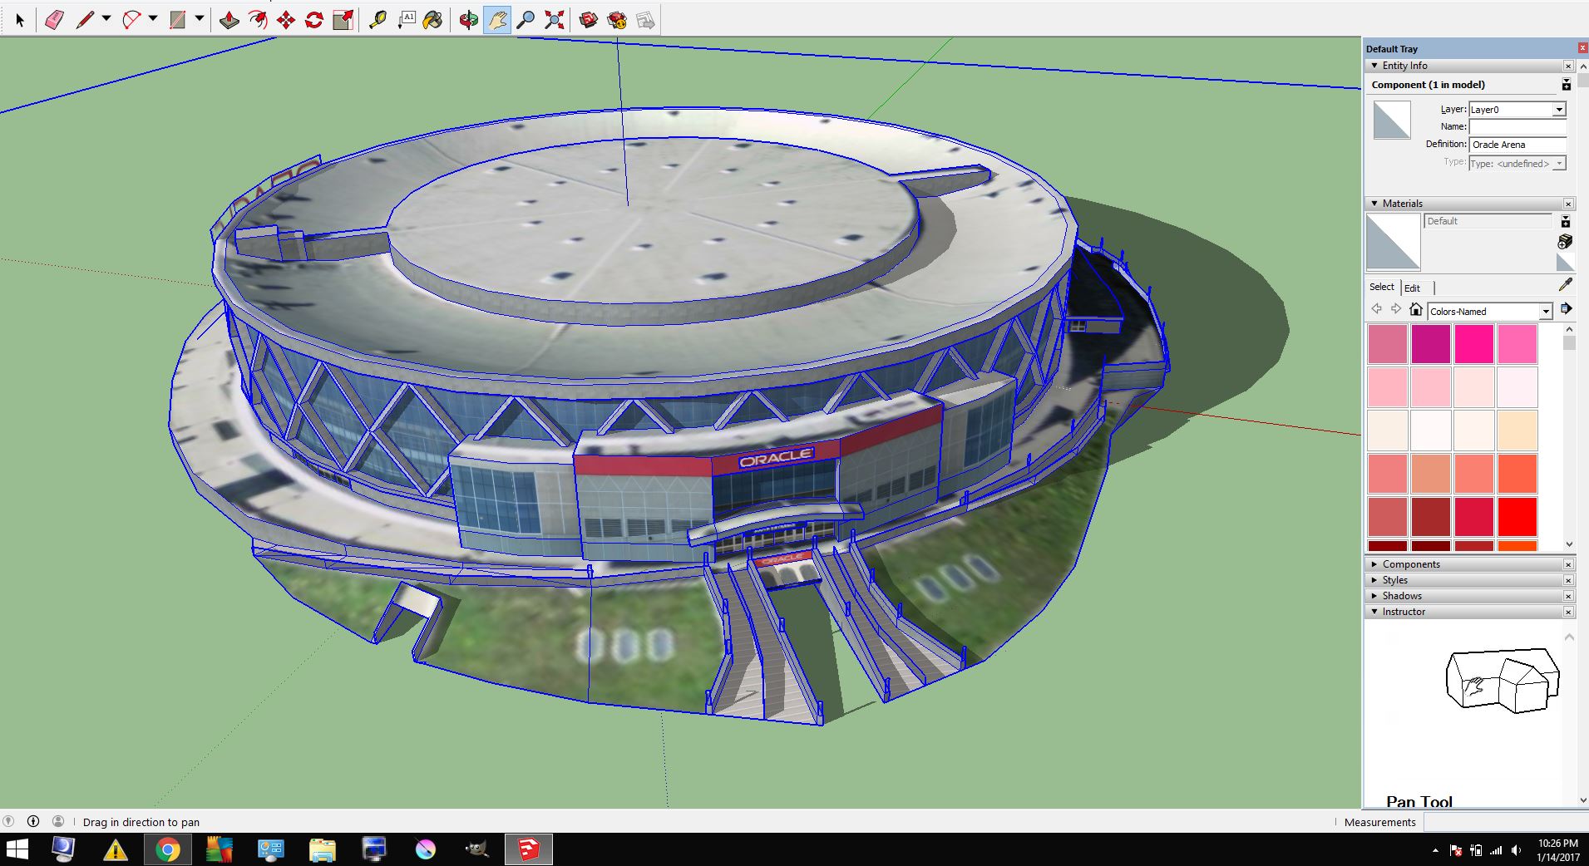Image resolution: width=1589 pixels, height=866 pixels.
Task: Select the arrow Select tool
Action: [x=20, y=20]
